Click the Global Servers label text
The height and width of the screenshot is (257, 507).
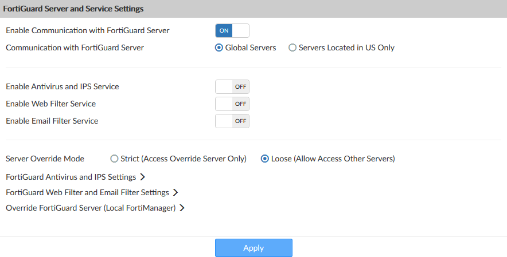pos(251,48)
